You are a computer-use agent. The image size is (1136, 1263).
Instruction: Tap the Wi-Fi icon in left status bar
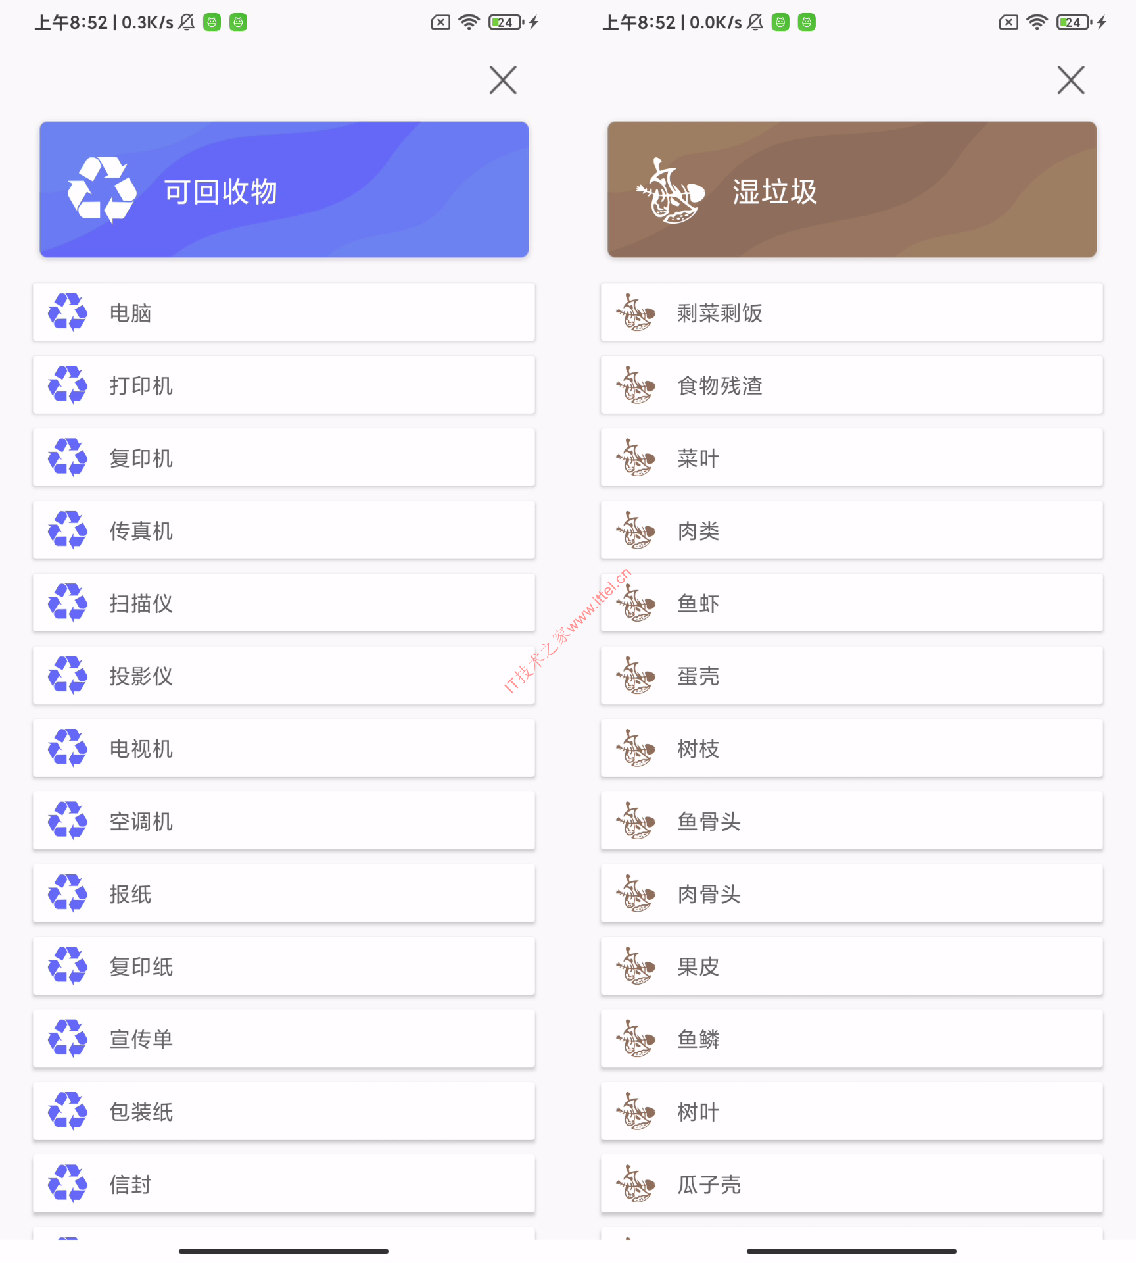469,22
